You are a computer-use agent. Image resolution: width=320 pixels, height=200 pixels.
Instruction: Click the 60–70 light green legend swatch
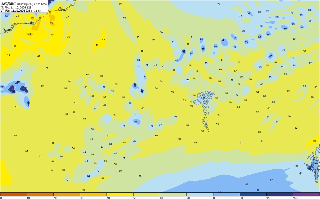[x=173, y=194]
